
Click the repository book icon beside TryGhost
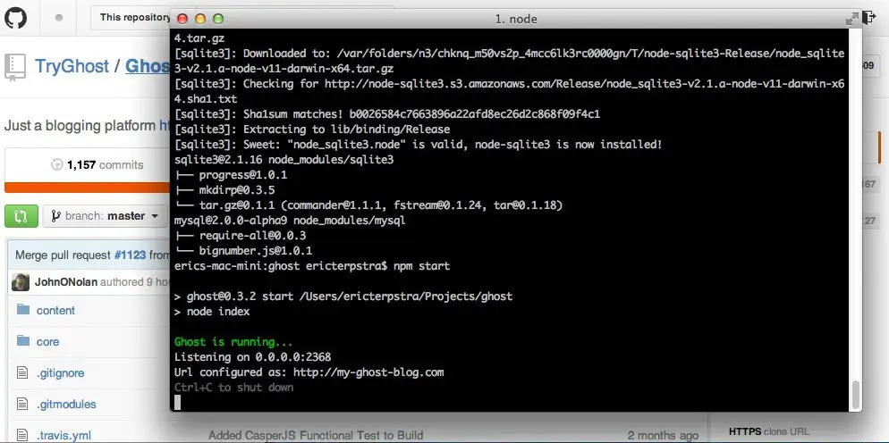click(14, 67)
